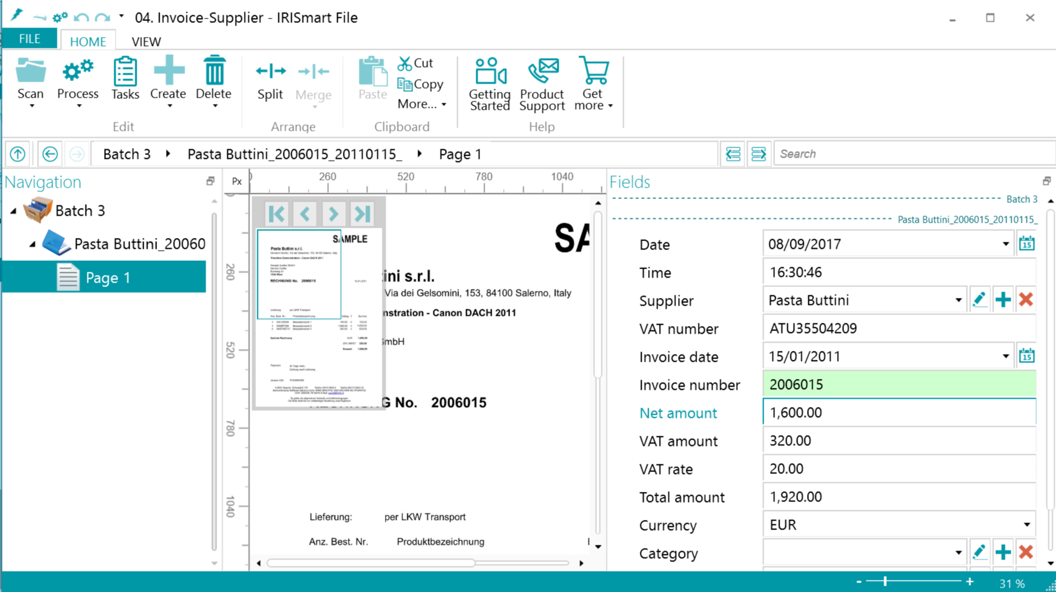
Task: Edit the Category entry with pencil icon
Action: (979, 552)
